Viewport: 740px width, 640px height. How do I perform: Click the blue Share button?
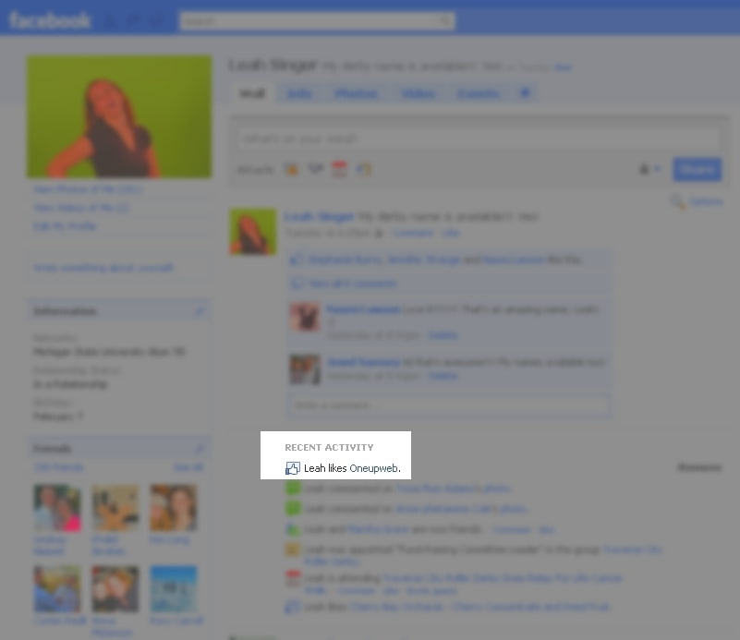(x=698, y=169)
